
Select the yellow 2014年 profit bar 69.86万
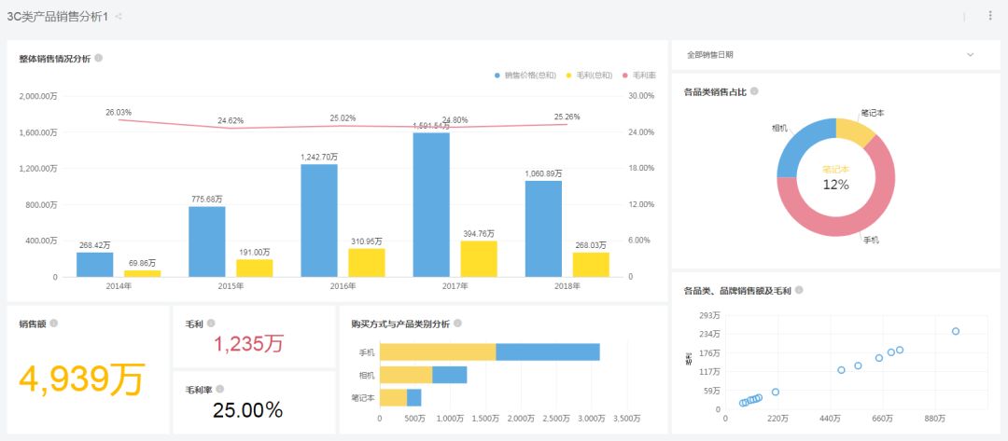point(142,273)
